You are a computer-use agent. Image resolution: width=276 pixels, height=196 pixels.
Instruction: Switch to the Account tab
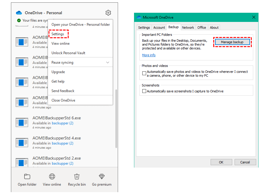point(159,28)
